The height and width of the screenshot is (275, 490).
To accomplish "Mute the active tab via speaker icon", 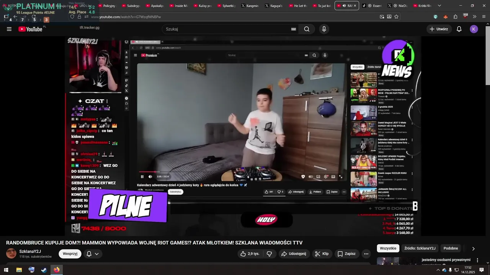I will pos(344,6).
